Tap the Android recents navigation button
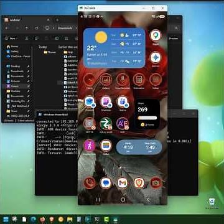 [98, 200]
